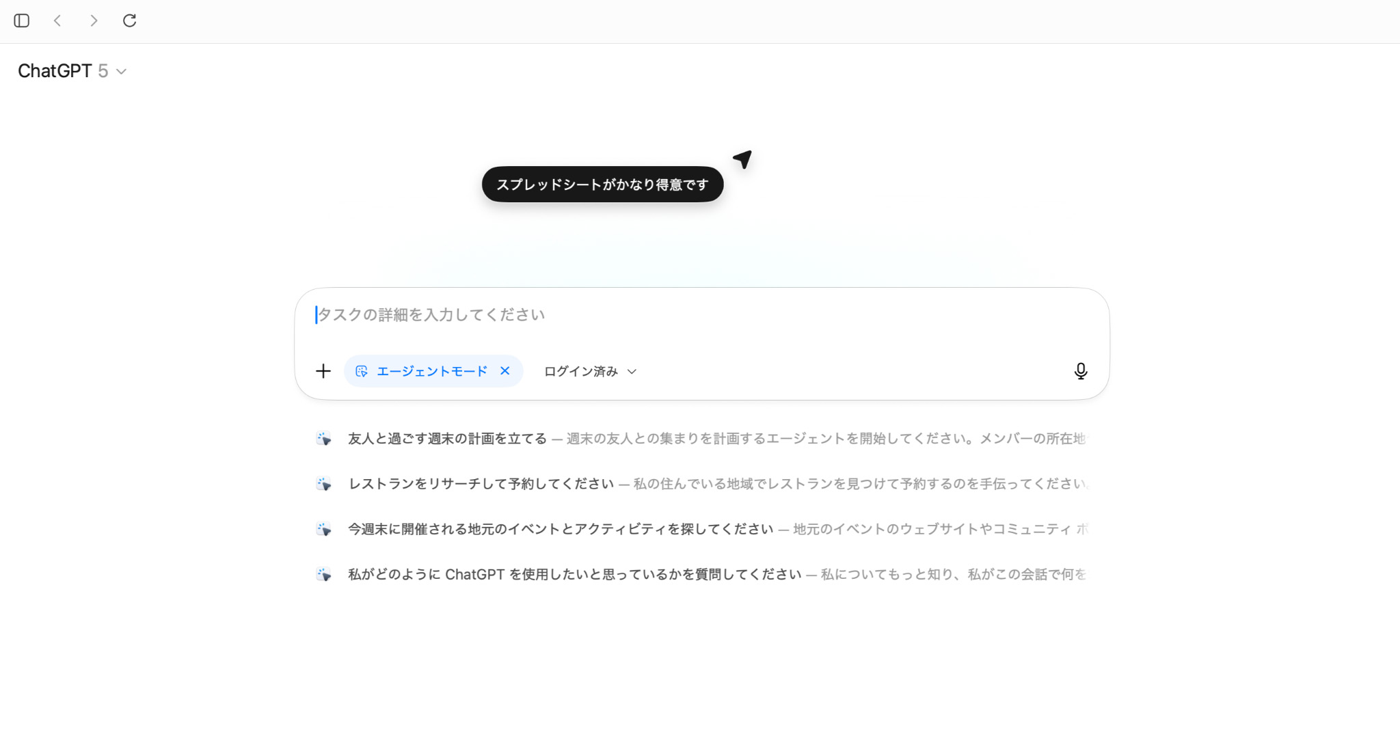Choose 今週末に開催される地元のイベント suggestion
The height and width of the screenshot is (747, 1400).
point(561,529)
